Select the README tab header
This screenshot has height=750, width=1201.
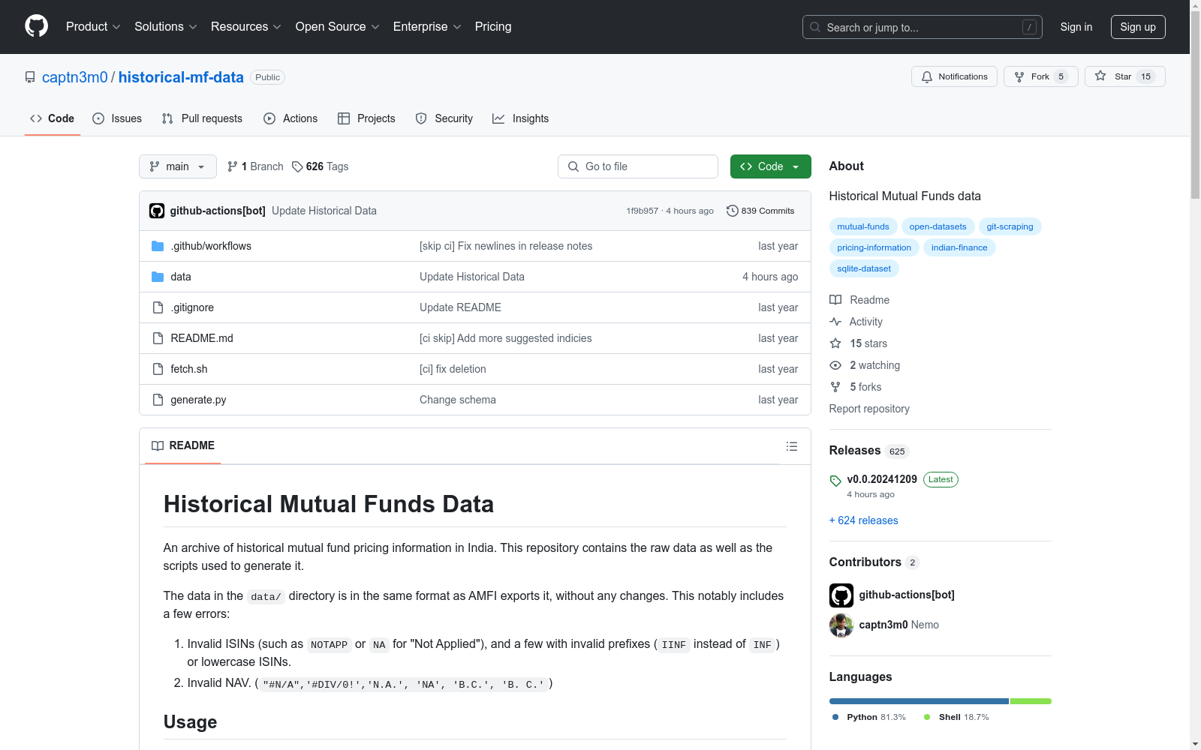(x=183, y=445)
